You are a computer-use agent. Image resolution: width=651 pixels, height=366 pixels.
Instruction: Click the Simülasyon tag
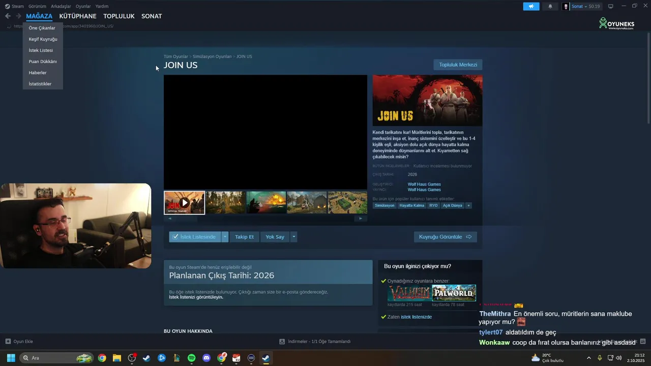click(x=385, y=205)
